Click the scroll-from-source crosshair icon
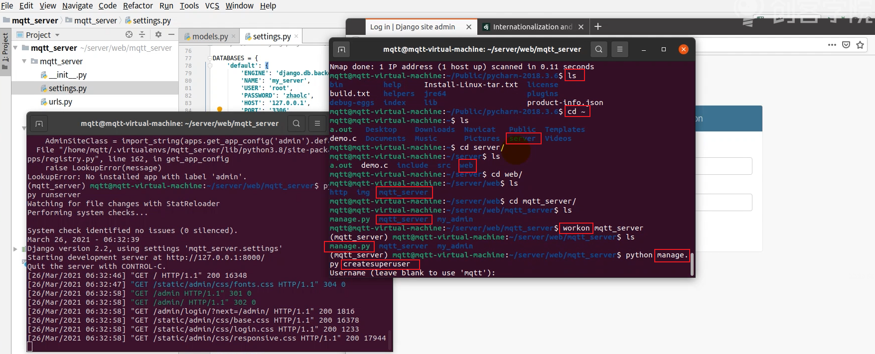The height and width of the screenshot is (354, 875). coord(129,34)
